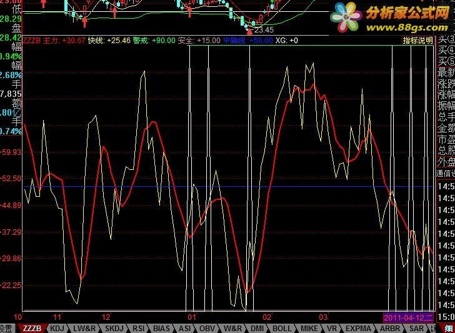Click the XG: +0 value
This screenshot has width=455, height=333.
[286, 41]
